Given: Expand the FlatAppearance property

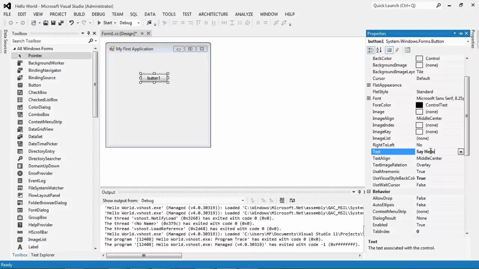Looking at the screenshot, I should [x=369, y=85].
